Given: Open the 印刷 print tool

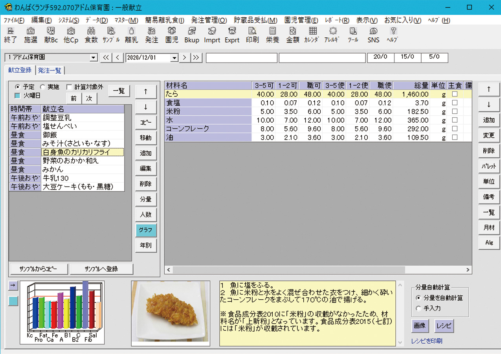Looking at the screenshot, I should (252, 35).
